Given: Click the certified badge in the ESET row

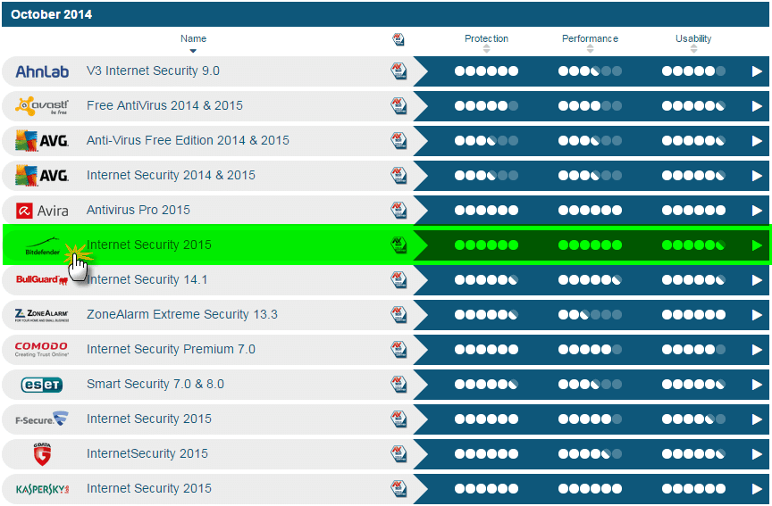Looking at the screenshot, I should point(399,384).
